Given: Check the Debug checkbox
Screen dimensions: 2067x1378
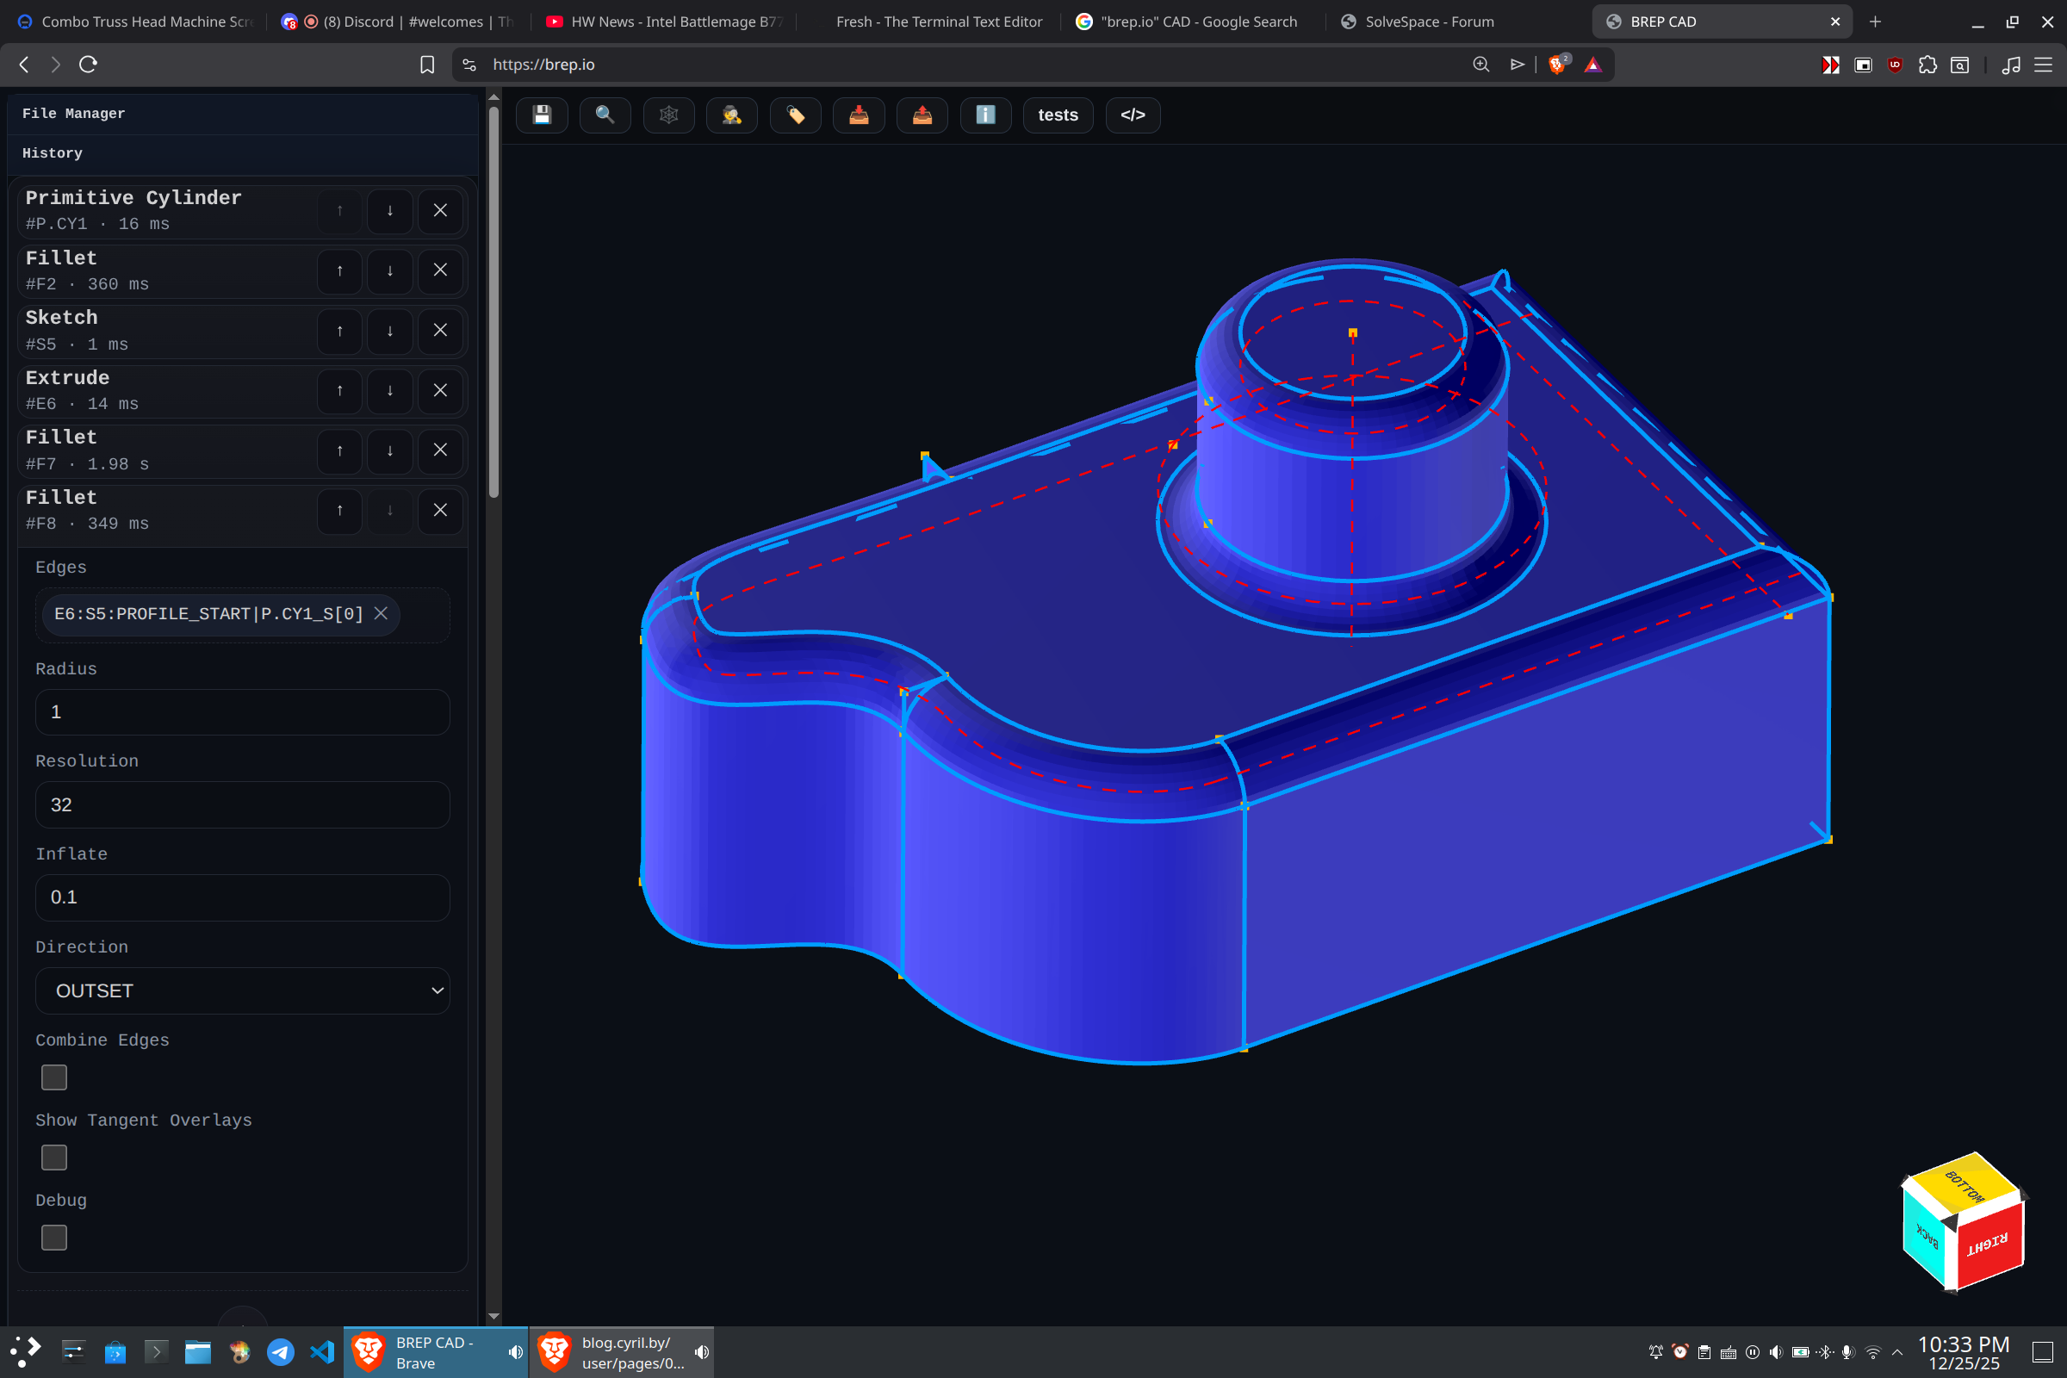Looking at the screenshot, I should click(54, 1238).
